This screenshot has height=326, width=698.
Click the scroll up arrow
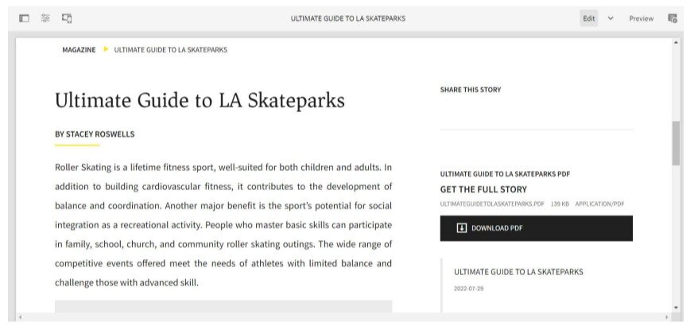pyautogui.click(x=676, y=42)
